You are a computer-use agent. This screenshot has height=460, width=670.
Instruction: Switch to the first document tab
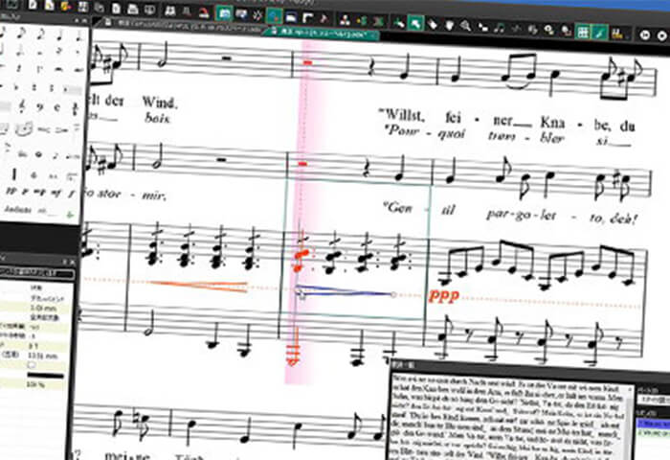182,27
